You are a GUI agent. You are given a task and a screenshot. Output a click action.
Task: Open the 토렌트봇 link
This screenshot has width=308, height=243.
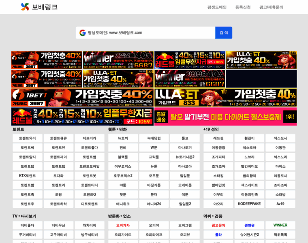[x=90, y=176]
